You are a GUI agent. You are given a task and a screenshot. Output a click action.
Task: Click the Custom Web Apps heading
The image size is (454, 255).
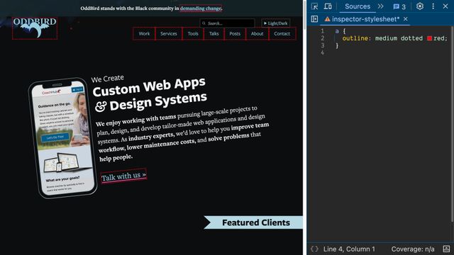[150, 94]
